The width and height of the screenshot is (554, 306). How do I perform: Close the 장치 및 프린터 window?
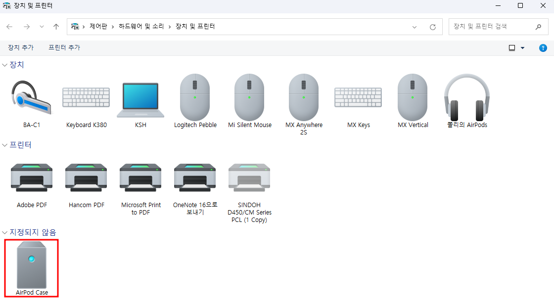pos(543,5)
